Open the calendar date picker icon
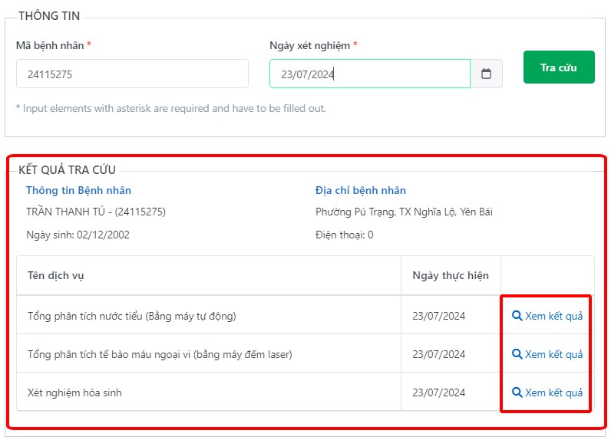Image resolution: width=611 pixels, height=440 pixels. click(x=486, y=74)
